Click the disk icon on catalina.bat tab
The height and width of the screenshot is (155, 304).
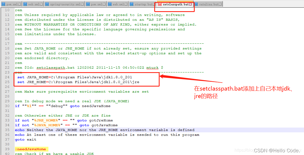click(x=196, y=4)
